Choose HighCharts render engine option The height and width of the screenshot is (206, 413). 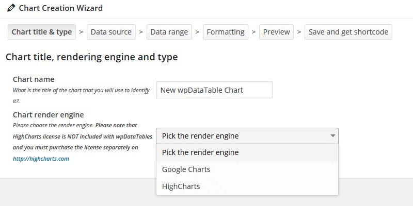coord(247,186)
